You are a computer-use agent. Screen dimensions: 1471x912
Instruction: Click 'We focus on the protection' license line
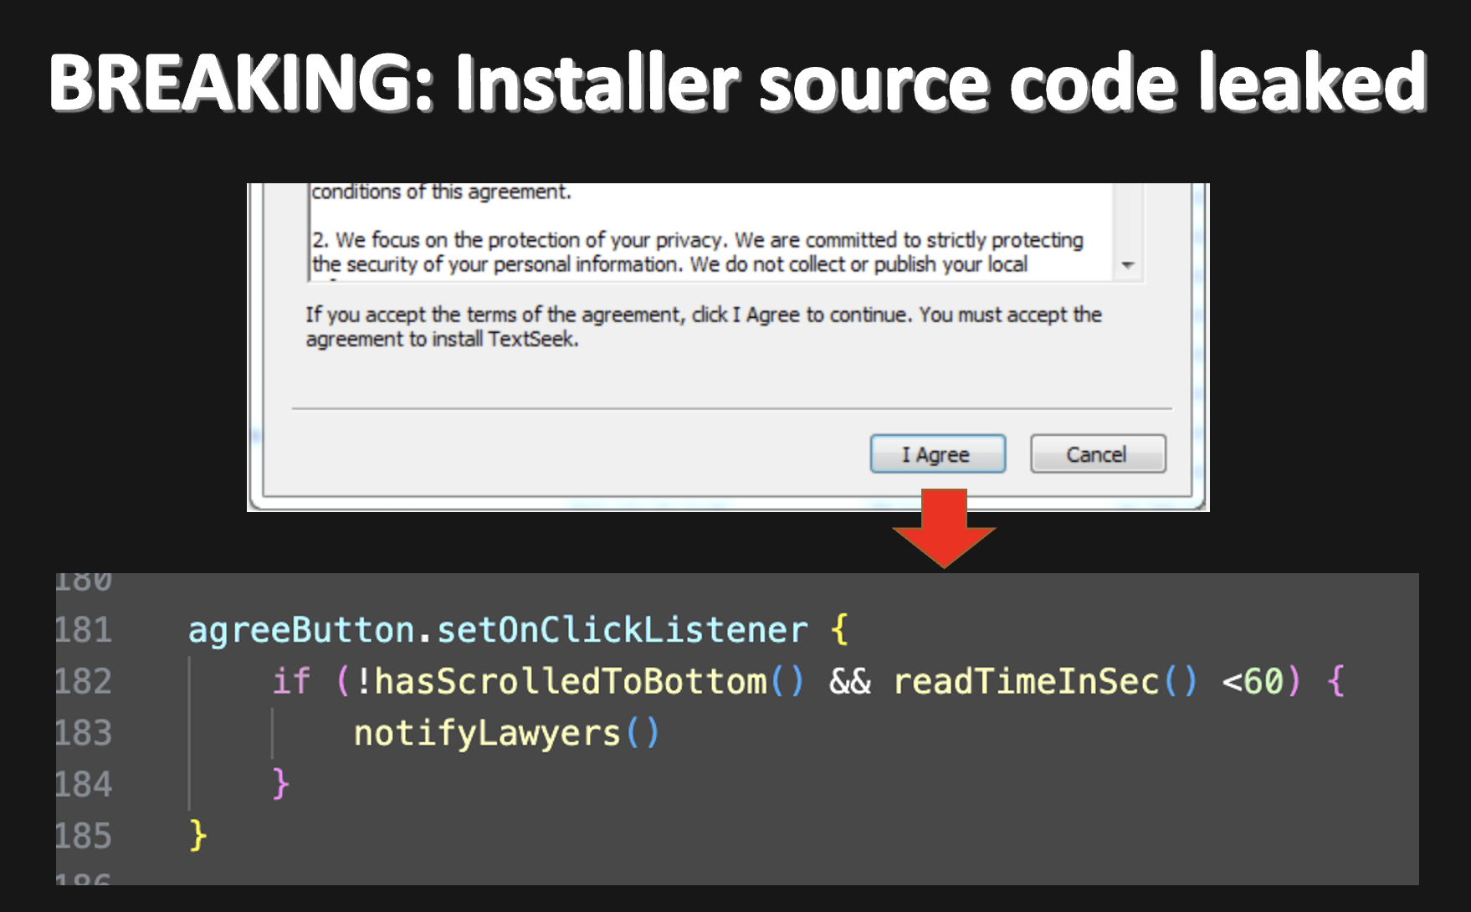pos(698,240)
